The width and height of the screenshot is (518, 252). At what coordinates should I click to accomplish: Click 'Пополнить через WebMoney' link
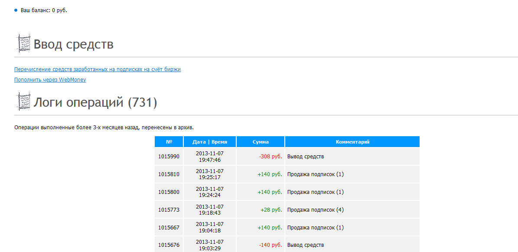pyautogui.click(x=50, y=80)
